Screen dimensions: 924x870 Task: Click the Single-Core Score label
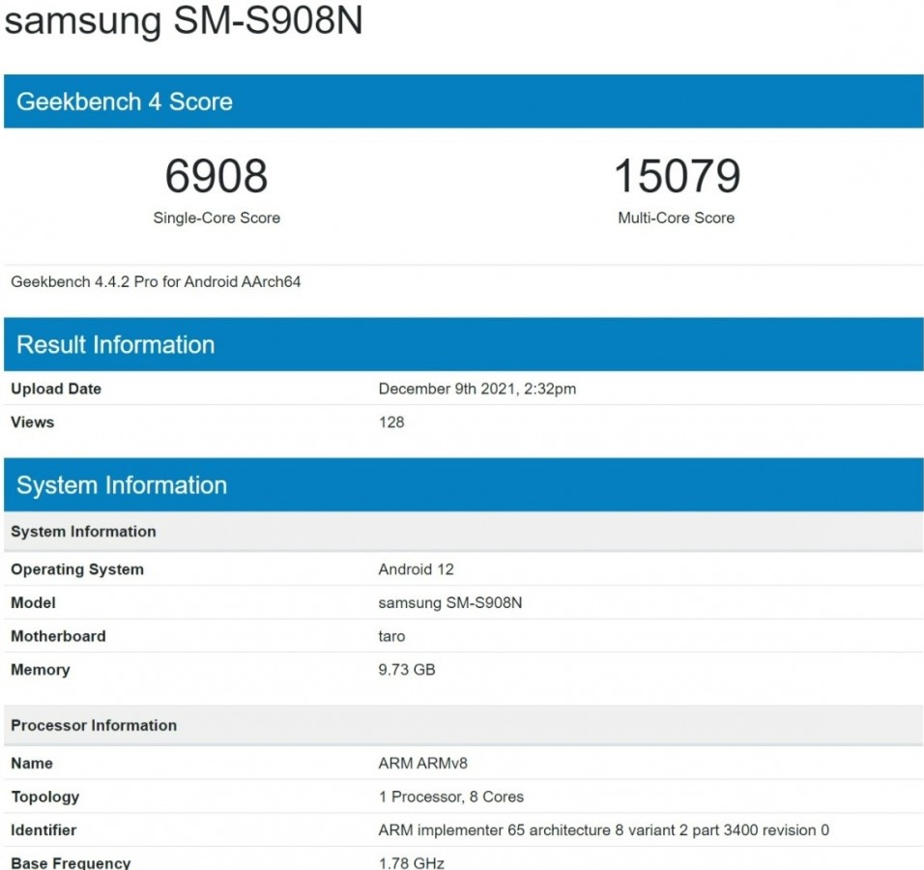coord(217,218)
